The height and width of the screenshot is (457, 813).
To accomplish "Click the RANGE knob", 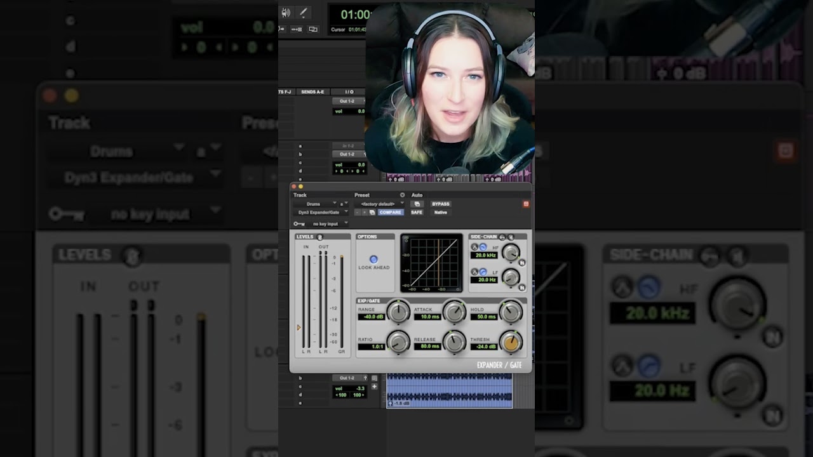I will coord(398,312).
